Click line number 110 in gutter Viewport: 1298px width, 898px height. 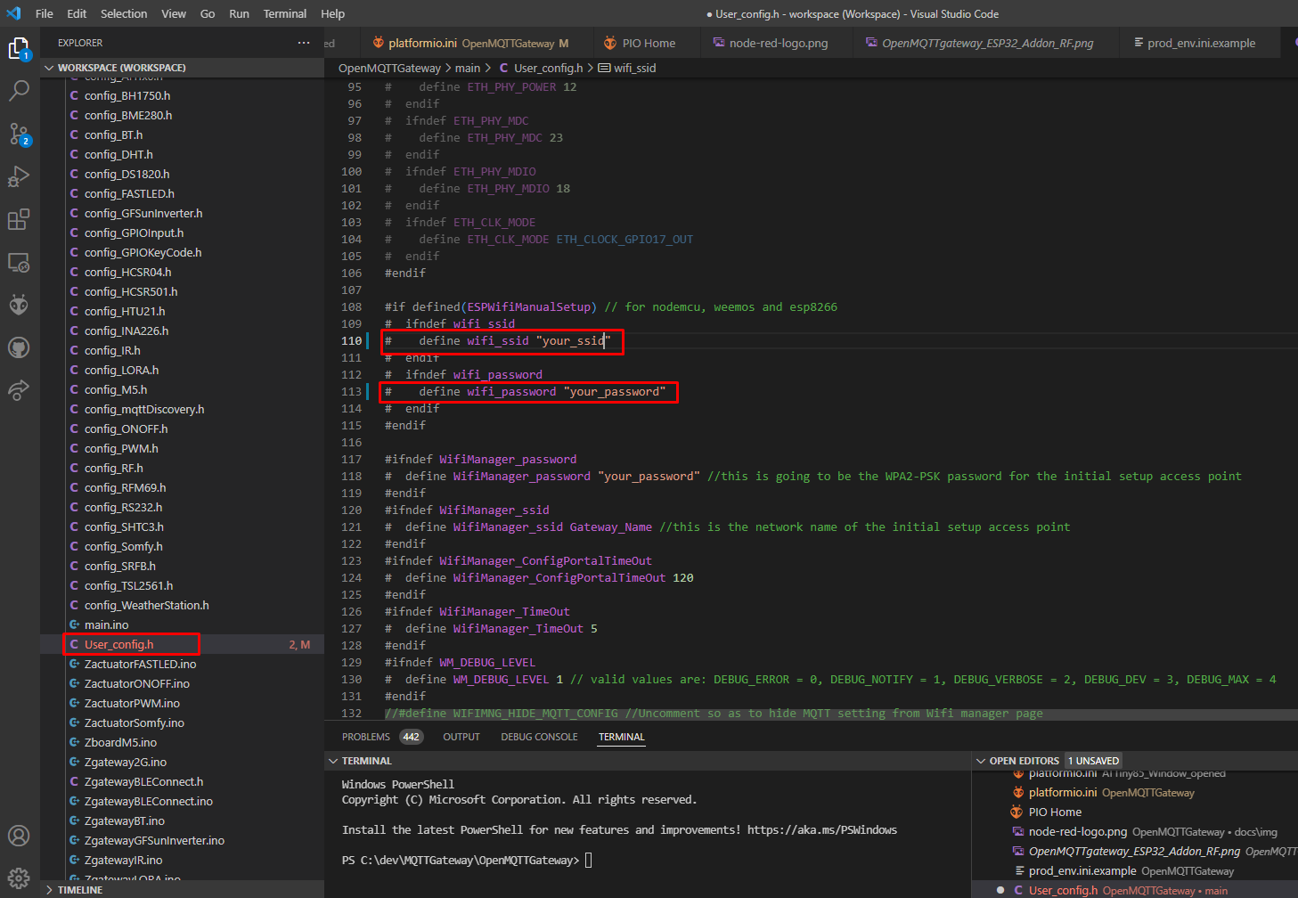[352, 340]
